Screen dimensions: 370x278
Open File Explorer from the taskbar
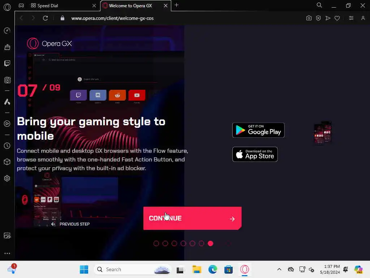pos(197,269)
